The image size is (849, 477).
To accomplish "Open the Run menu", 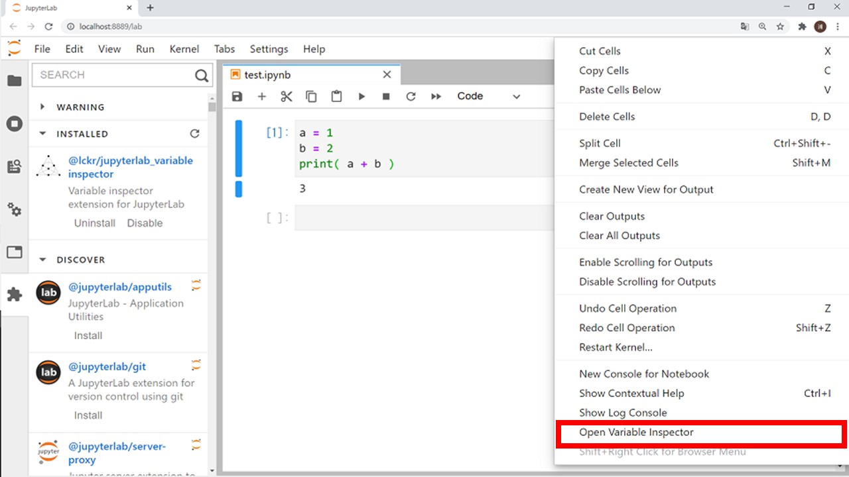I will click(145, 49).
